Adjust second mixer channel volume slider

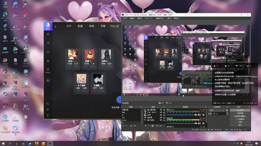(x=181, y=123)
